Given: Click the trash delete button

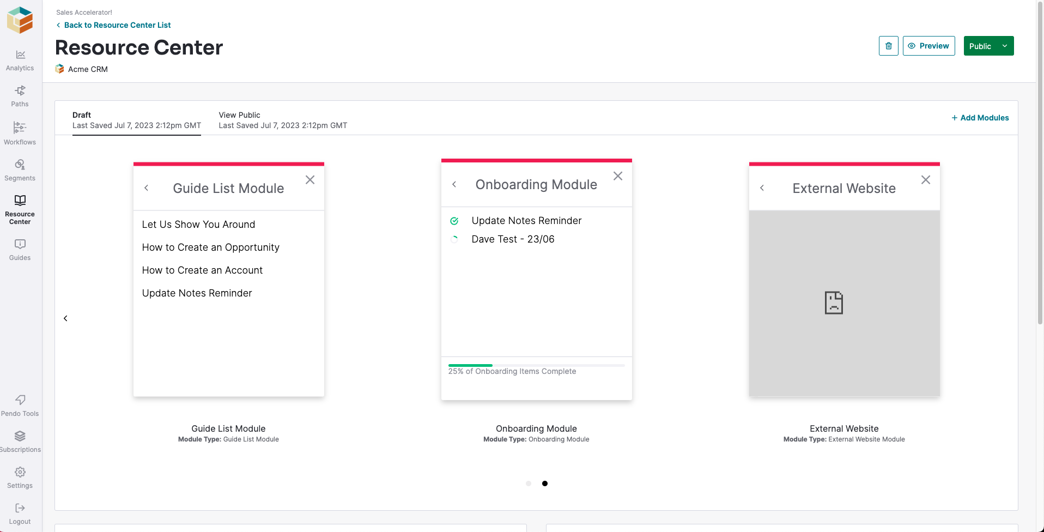Looking at the screenshot, I should (889, 46).
